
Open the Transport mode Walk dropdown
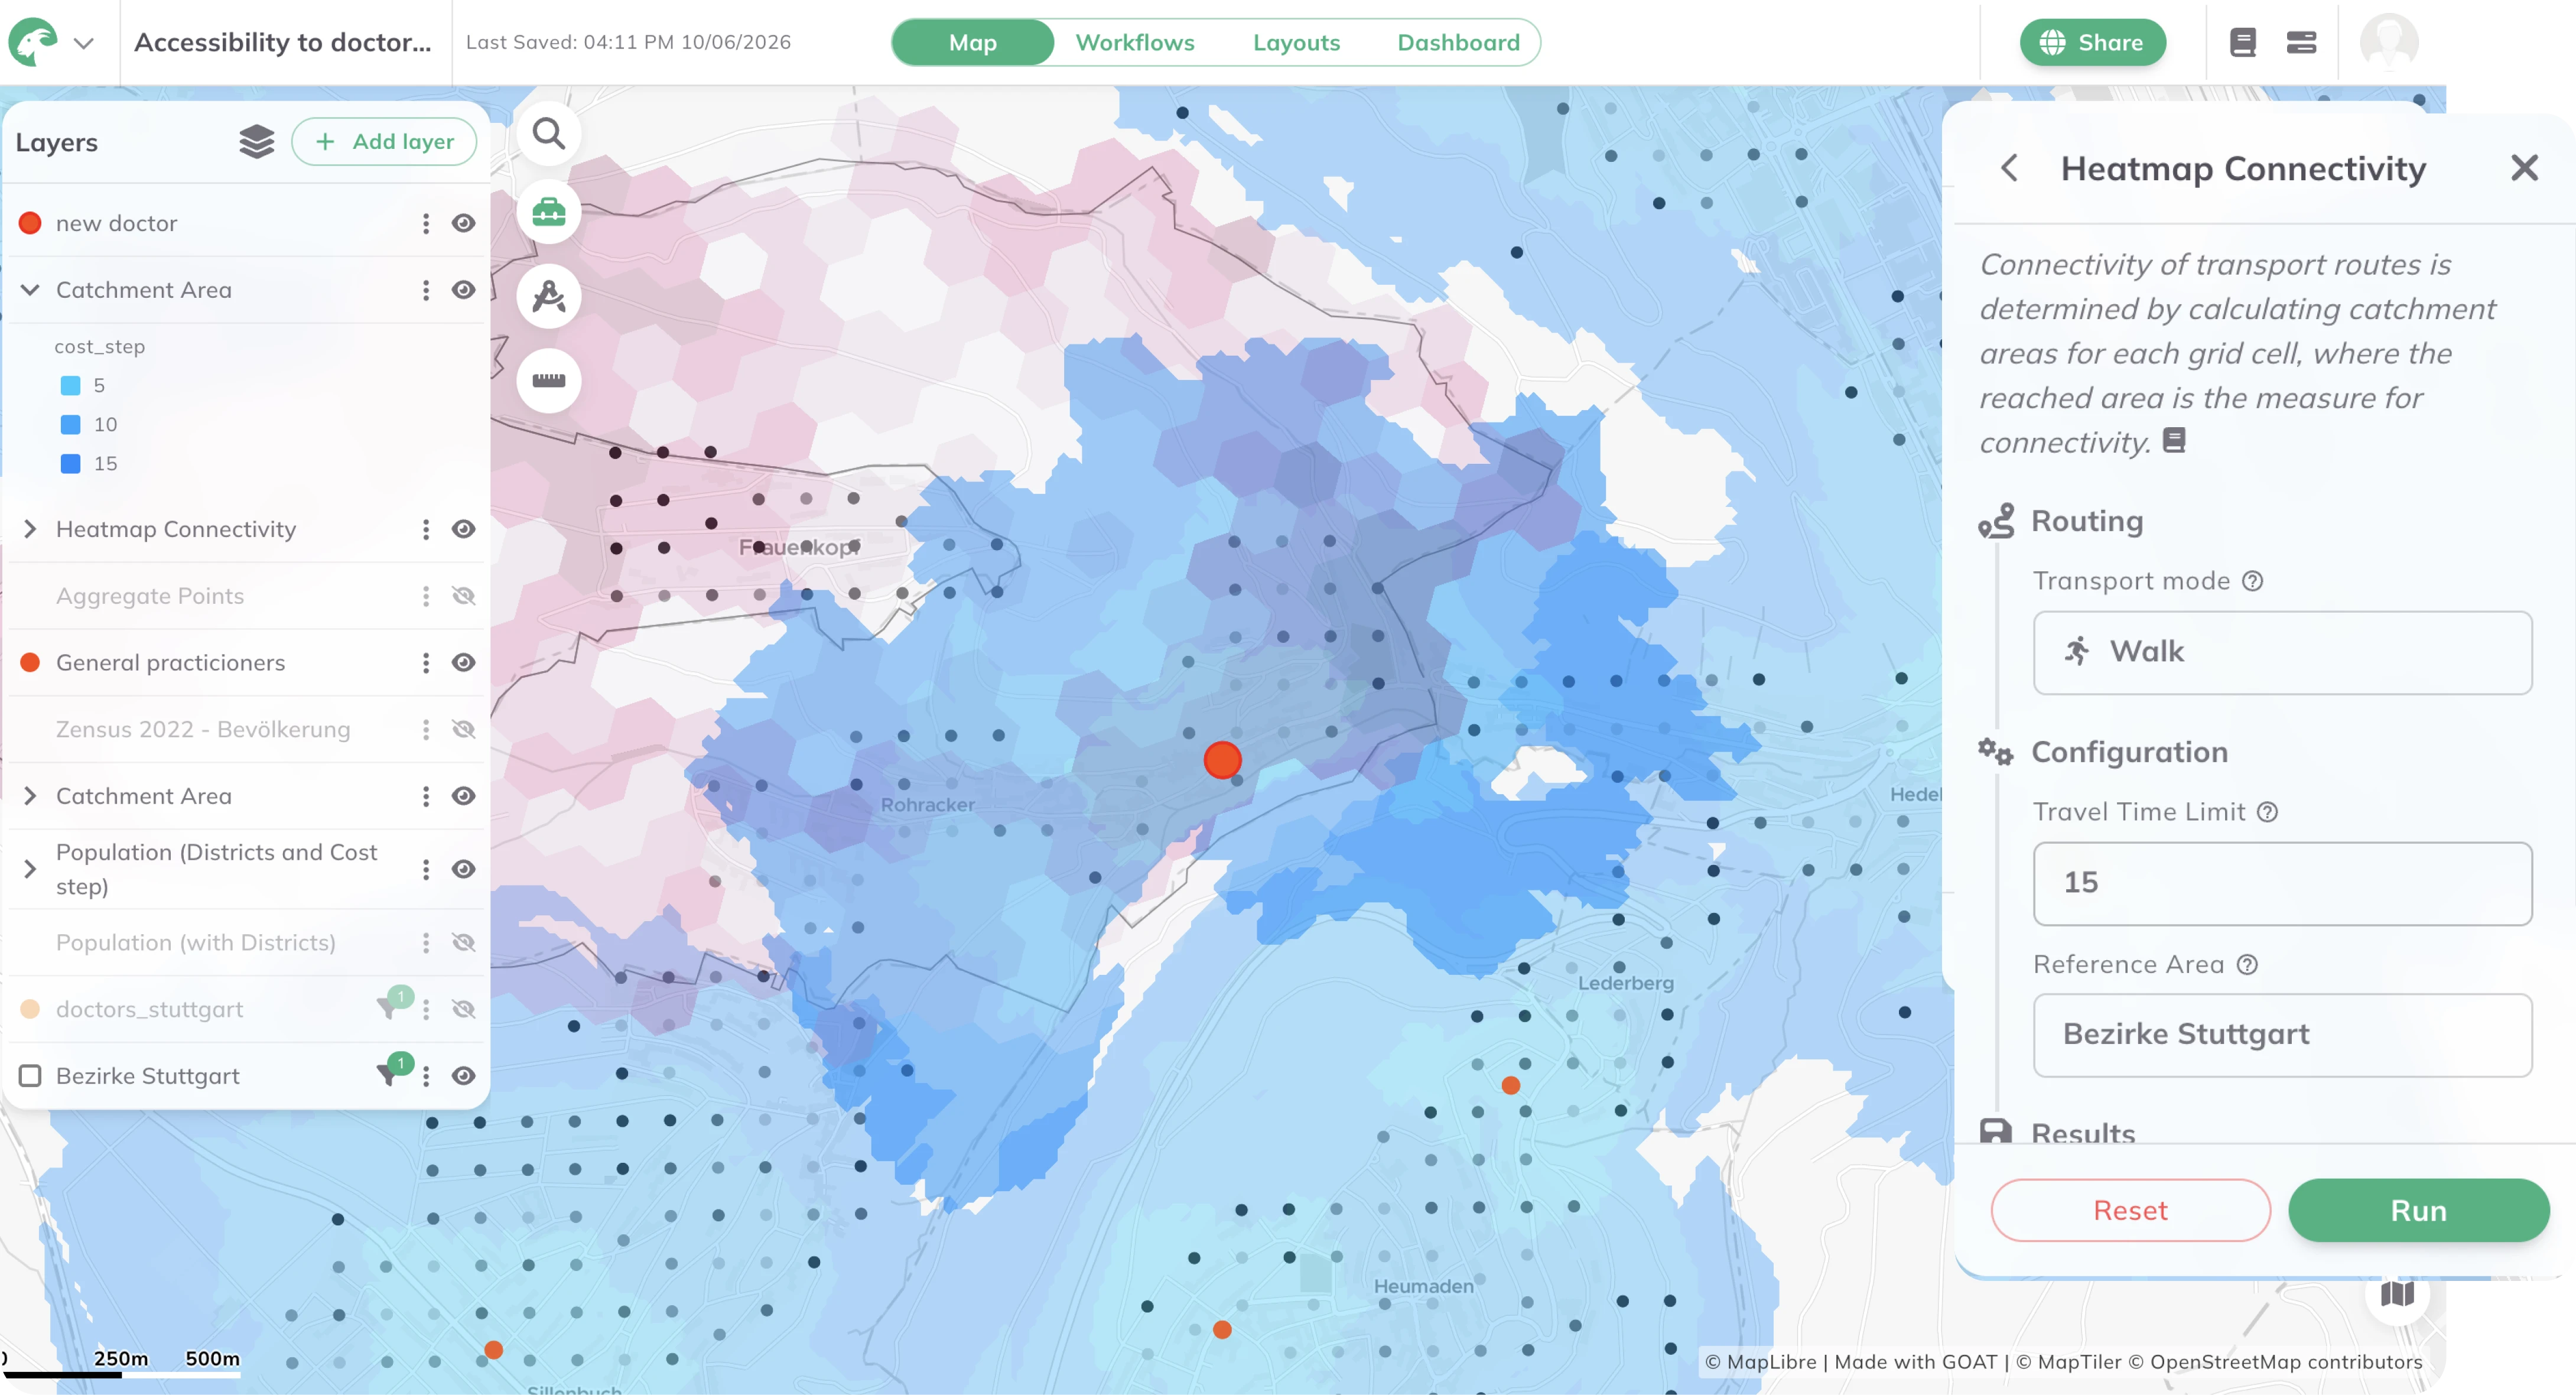tap(2282, 652)
